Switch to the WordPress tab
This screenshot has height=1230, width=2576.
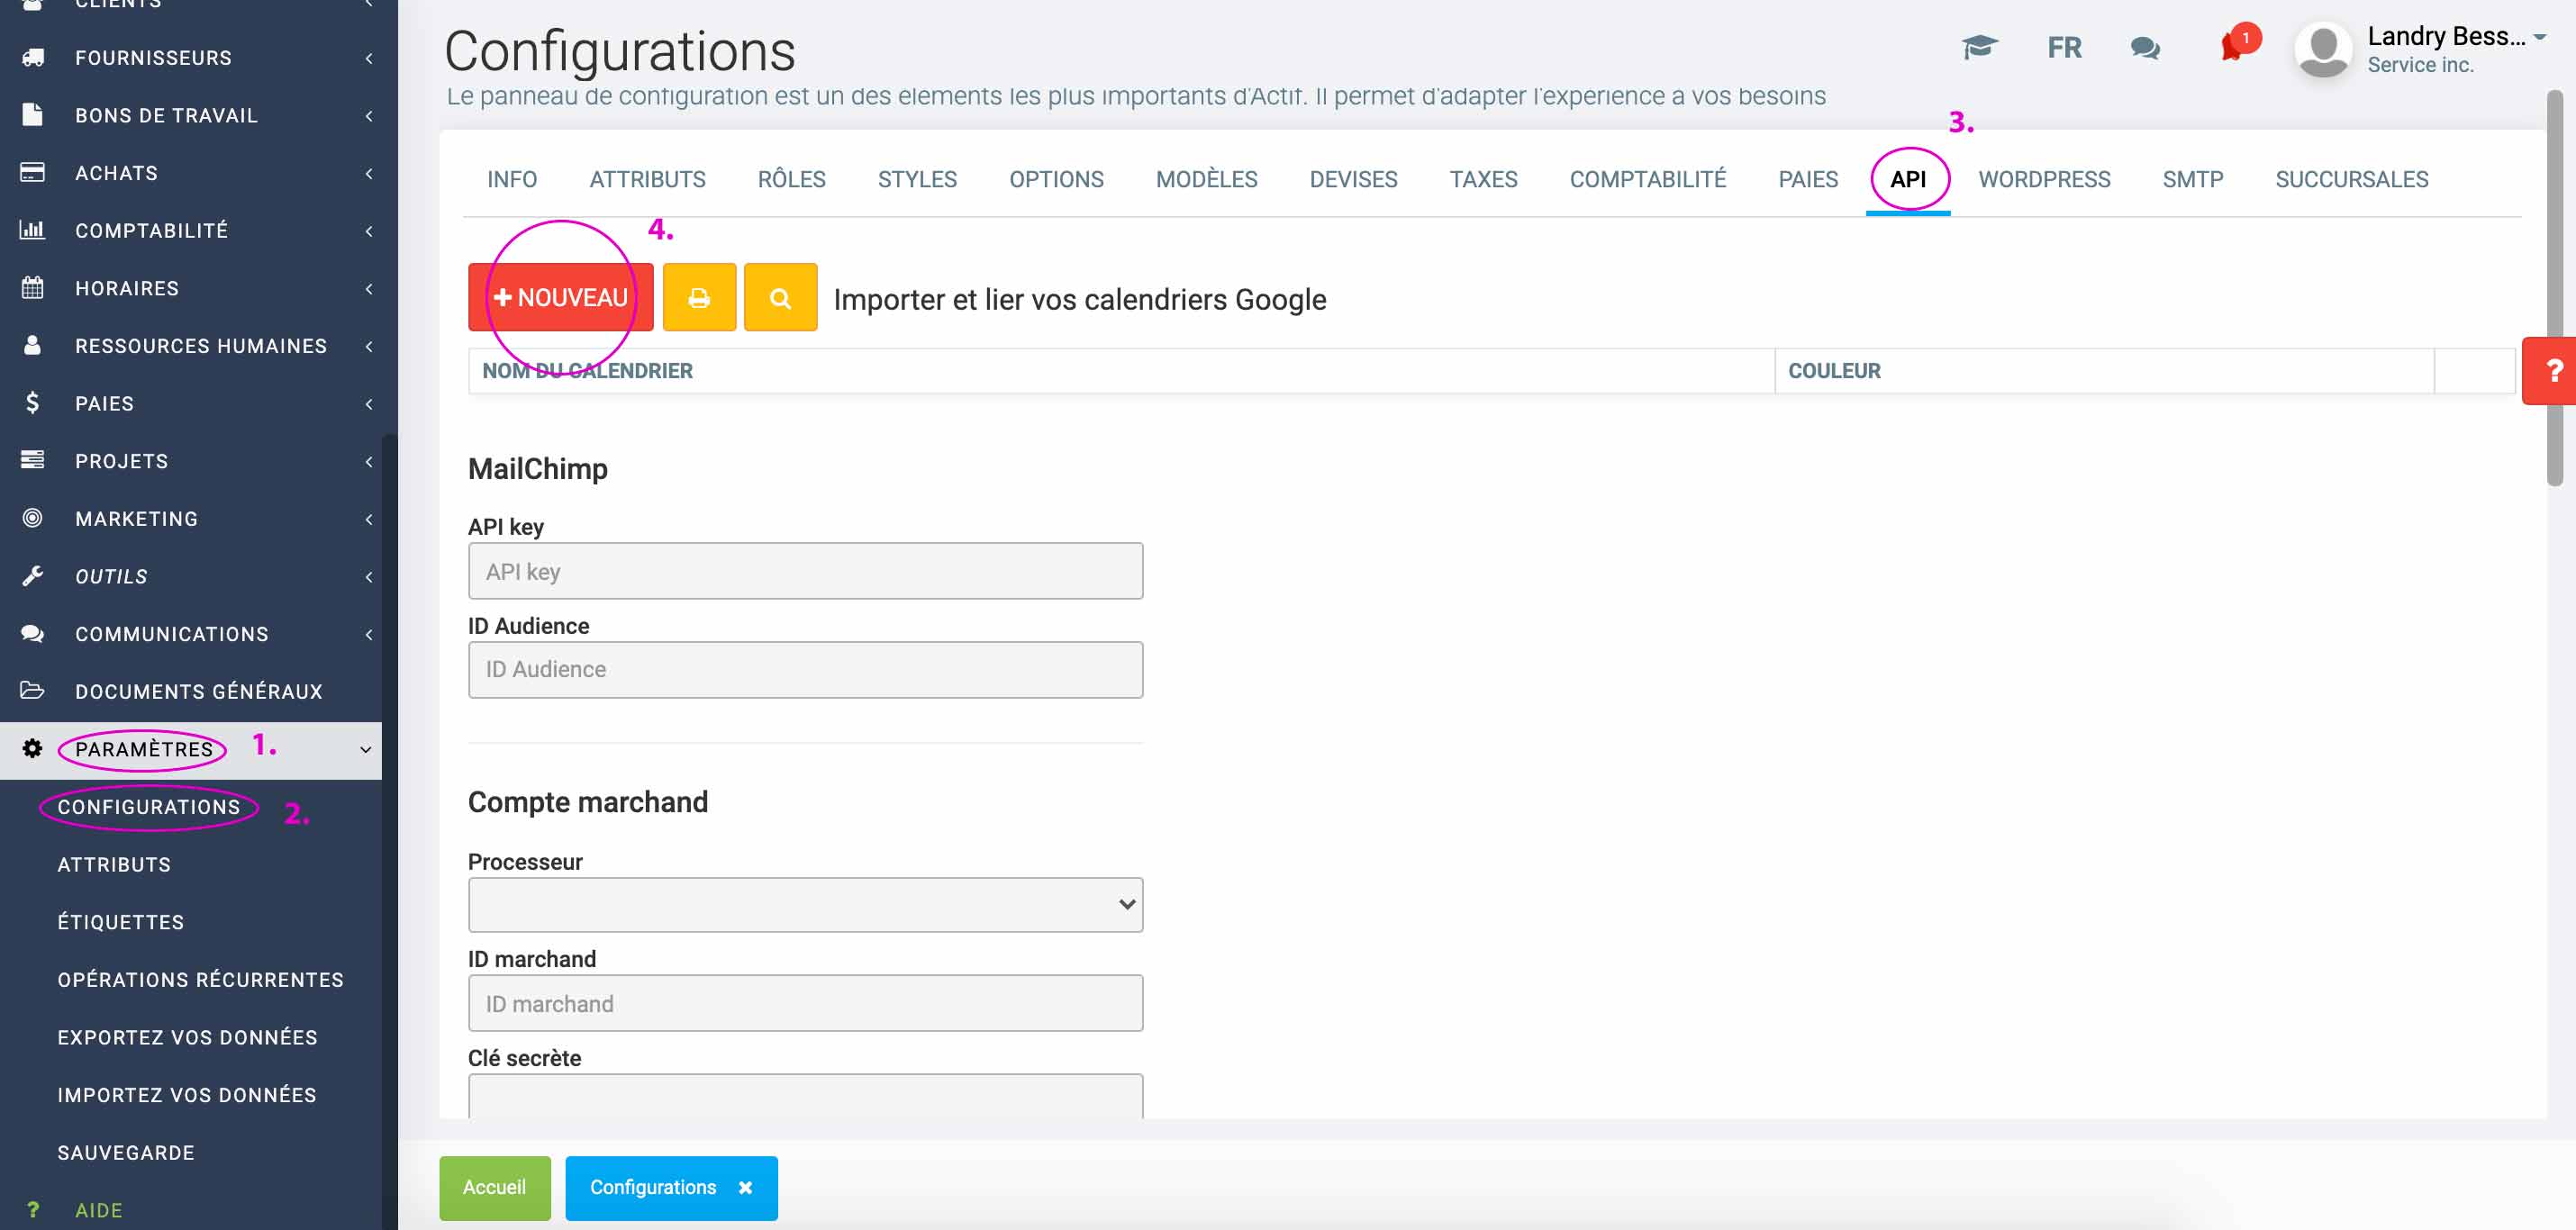pyautogui.click(x=2043, y=179)
